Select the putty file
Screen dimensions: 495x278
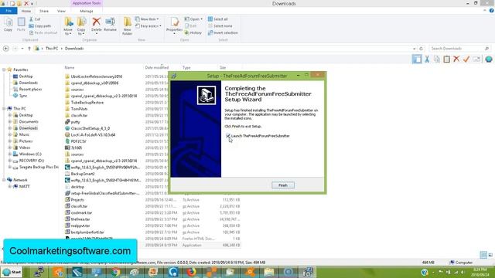click(x=75, y=122)
